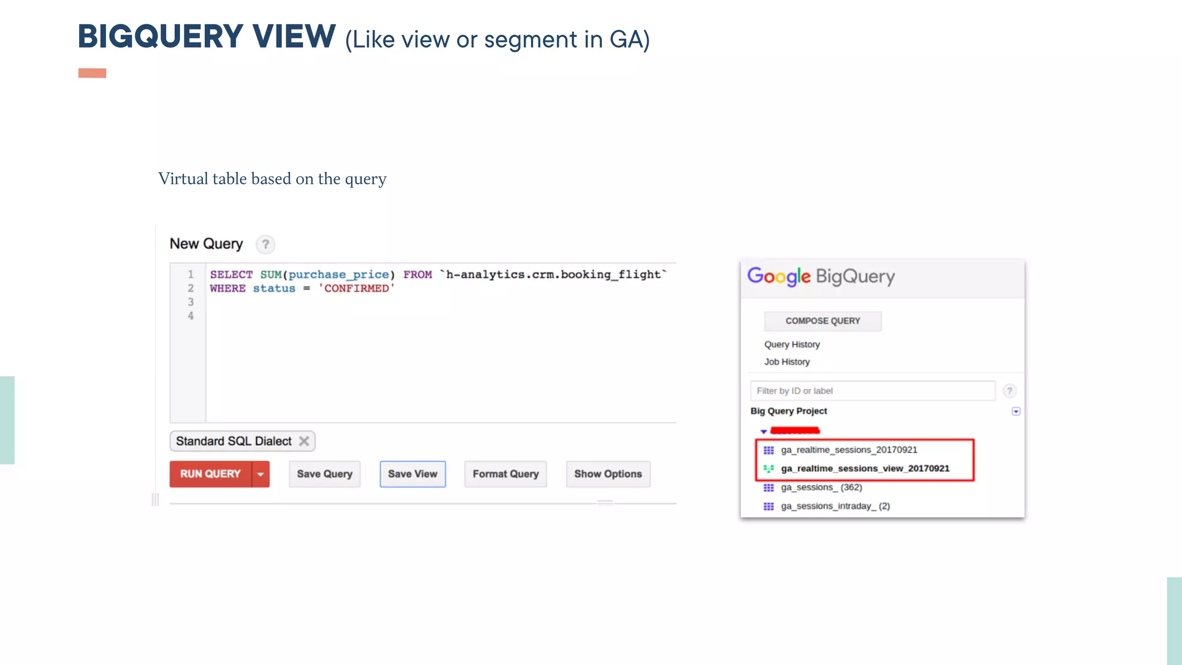
Task: Click the New Query heading
Action: pyautogui.click(x=206, y=244)
